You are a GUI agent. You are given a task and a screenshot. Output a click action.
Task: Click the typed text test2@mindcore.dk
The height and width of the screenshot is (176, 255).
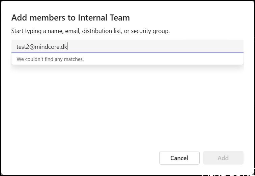pos(42,47)
